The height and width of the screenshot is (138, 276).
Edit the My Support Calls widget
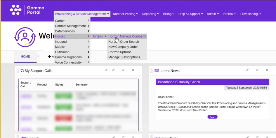click(x=114, y=70)
